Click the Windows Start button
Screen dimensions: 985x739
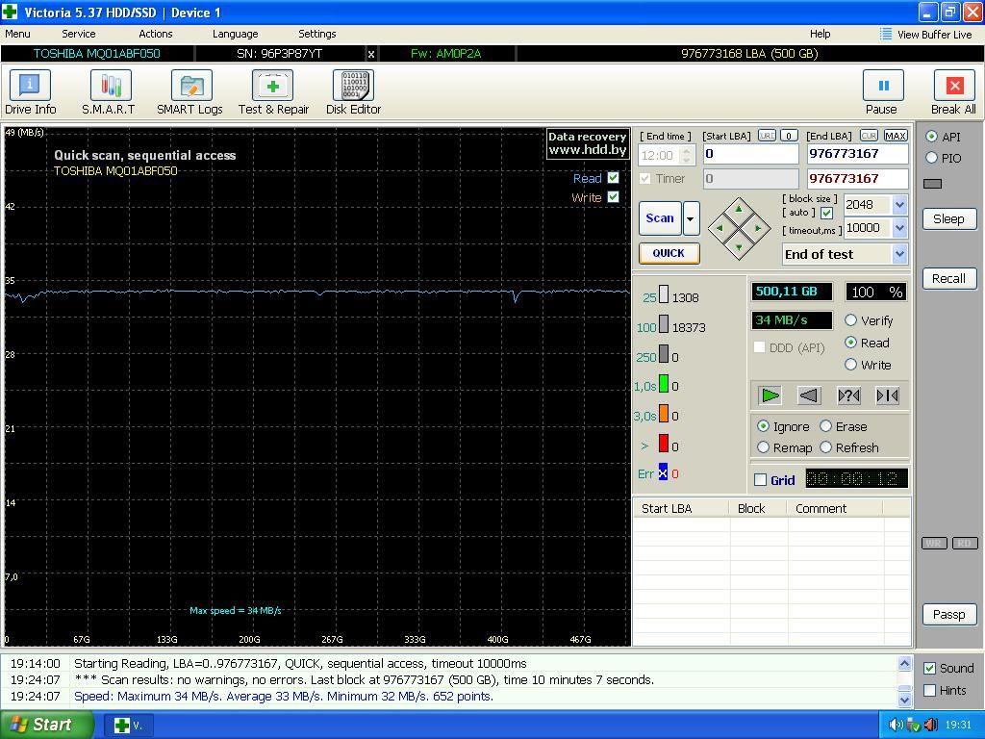tap(46, 725)
